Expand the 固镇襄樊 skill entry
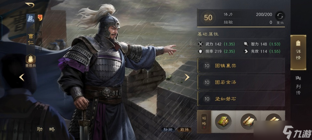 [x=241, y=65]
